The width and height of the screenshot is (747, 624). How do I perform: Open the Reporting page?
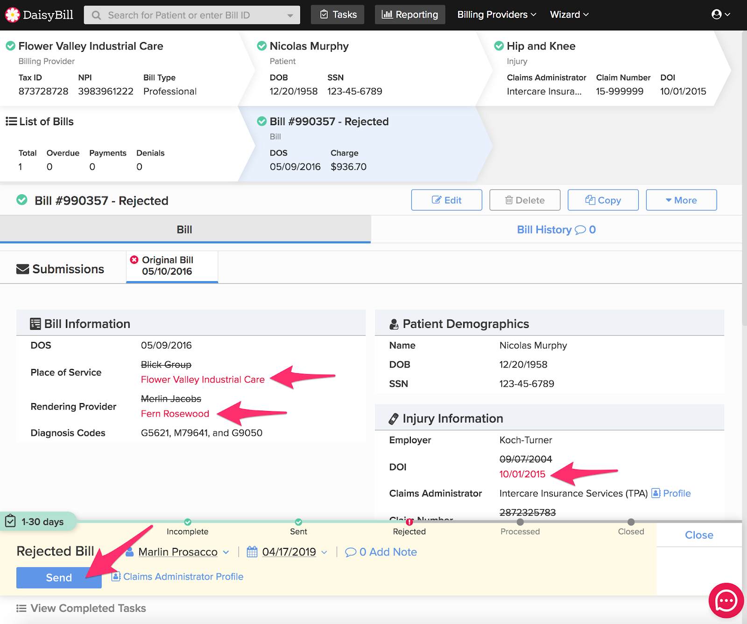[410, 14]
